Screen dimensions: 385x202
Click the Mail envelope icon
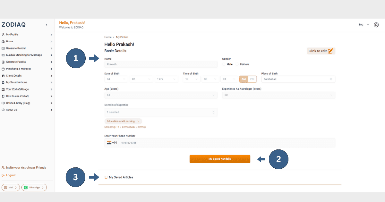5,187
